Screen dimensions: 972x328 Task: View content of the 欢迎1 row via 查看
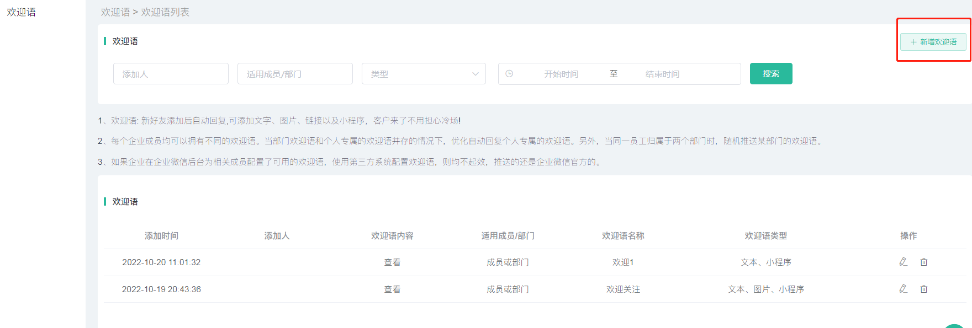[392, 262]
